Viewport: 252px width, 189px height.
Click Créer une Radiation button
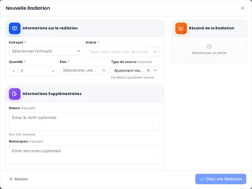coord(221,179)
